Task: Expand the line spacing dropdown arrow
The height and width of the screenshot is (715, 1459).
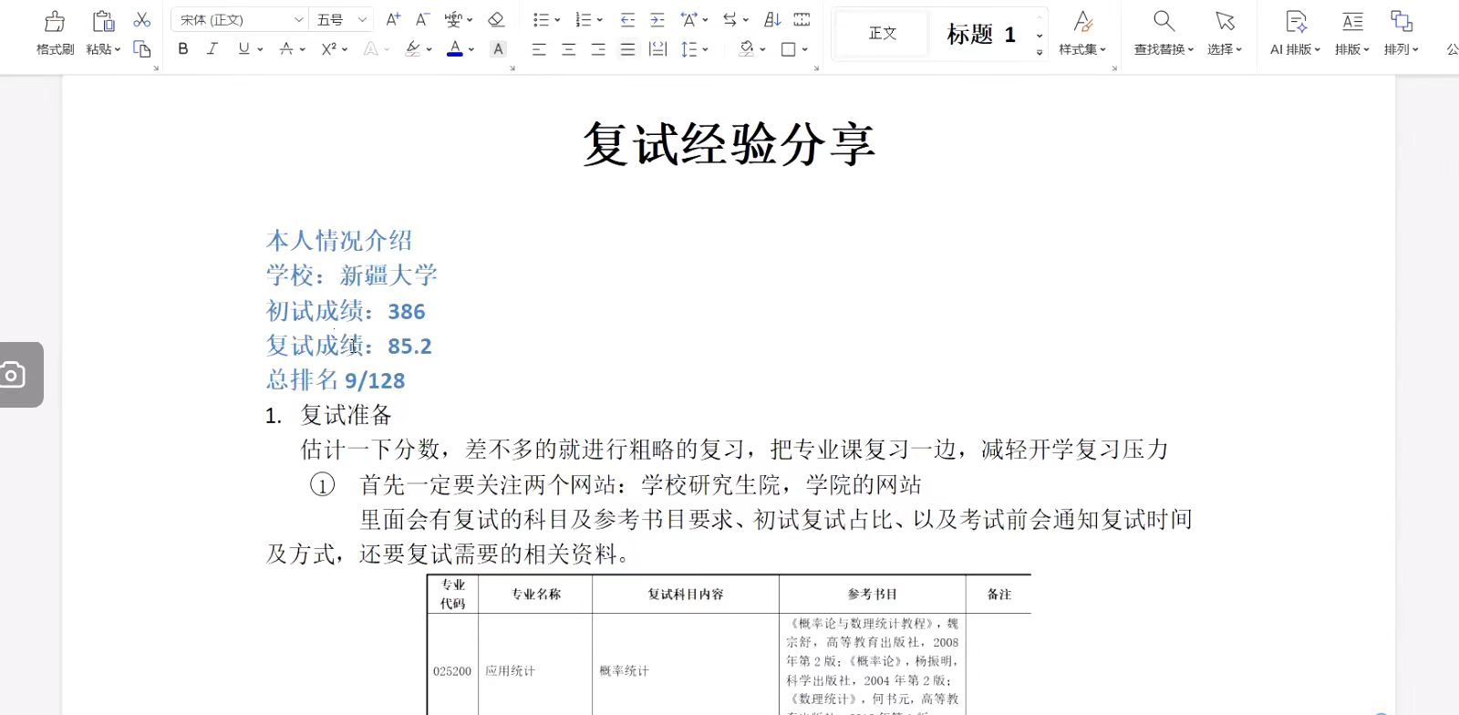Action: [706, 49]
